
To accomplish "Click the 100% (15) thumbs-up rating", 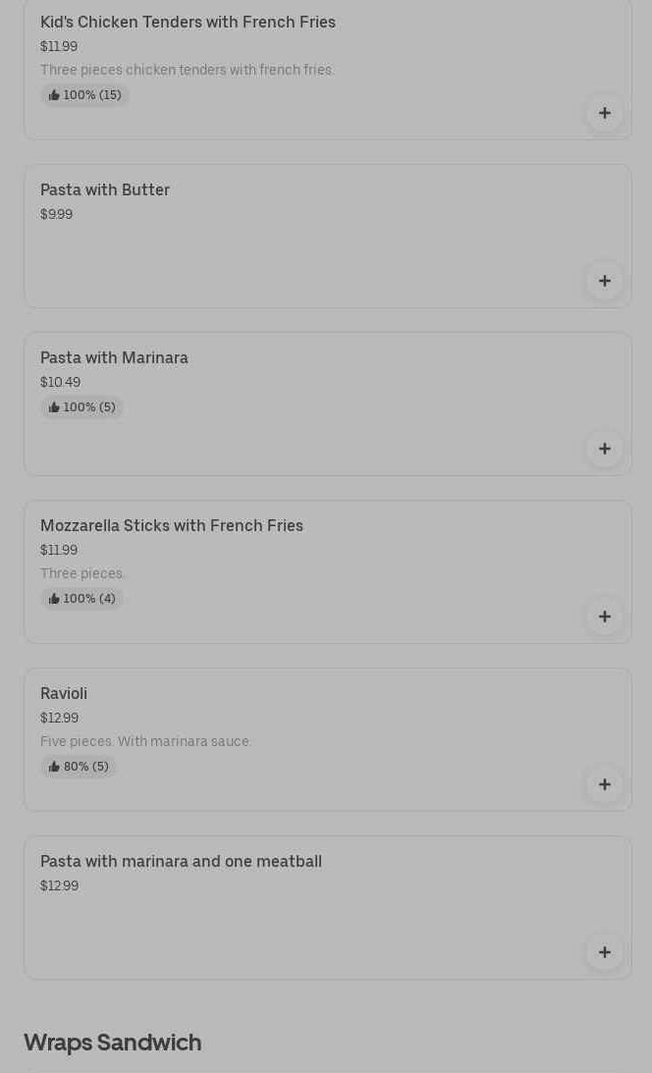I will 84,95.
